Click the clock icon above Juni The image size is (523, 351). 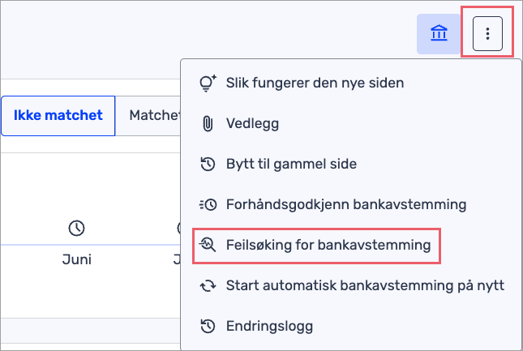coord(76,229)
